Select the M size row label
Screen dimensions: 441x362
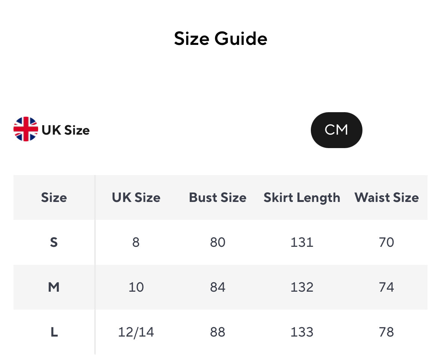54,287
